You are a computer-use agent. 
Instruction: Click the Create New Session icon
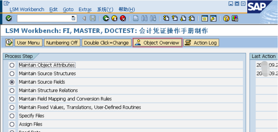pyautogui.click(x=204, y=18)
